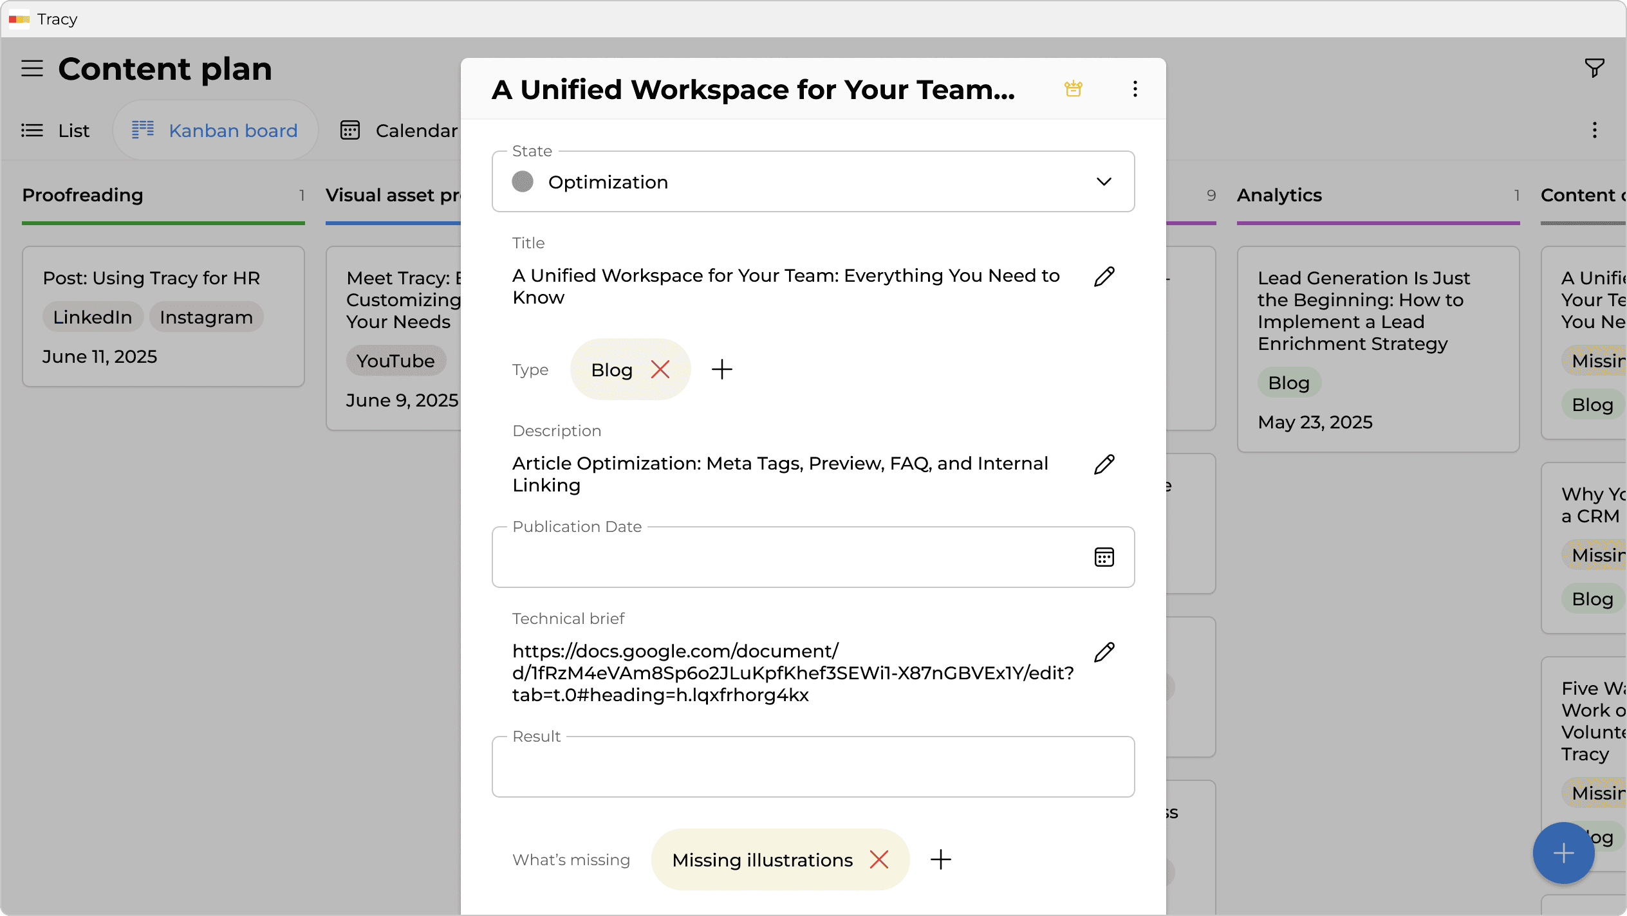Switch to the Calendar view tab

(x=399, y=131)
